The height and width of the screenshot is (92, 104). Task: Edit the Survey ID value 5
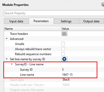click(63, 70)
